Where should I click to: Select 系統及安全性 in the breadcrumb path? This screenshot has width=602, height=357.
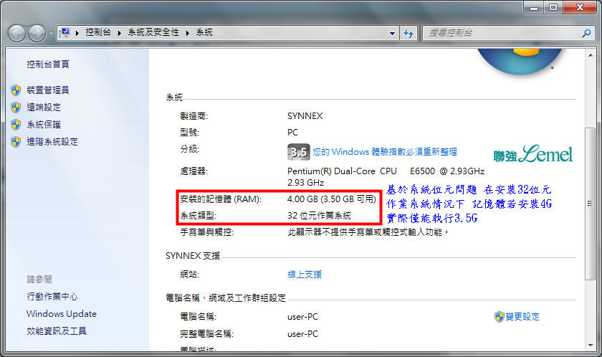[x=155, y=33]
